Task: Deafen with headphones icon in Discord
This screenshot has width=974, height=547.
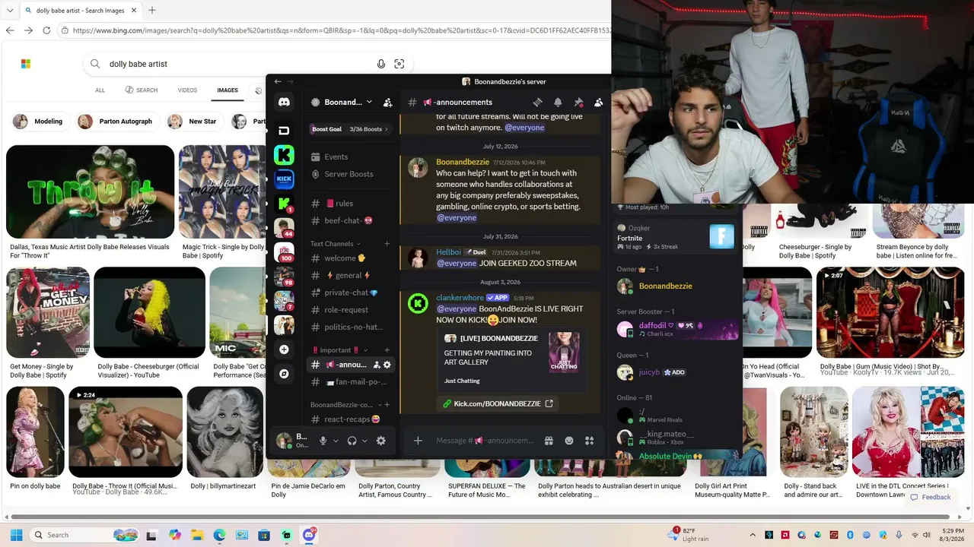Action: click(352, 441)
